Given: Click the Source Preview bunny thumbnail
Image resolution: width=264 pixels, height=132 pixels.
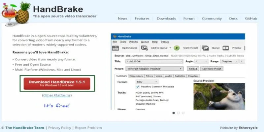Looking at the screenshot, I should (219, 96).
